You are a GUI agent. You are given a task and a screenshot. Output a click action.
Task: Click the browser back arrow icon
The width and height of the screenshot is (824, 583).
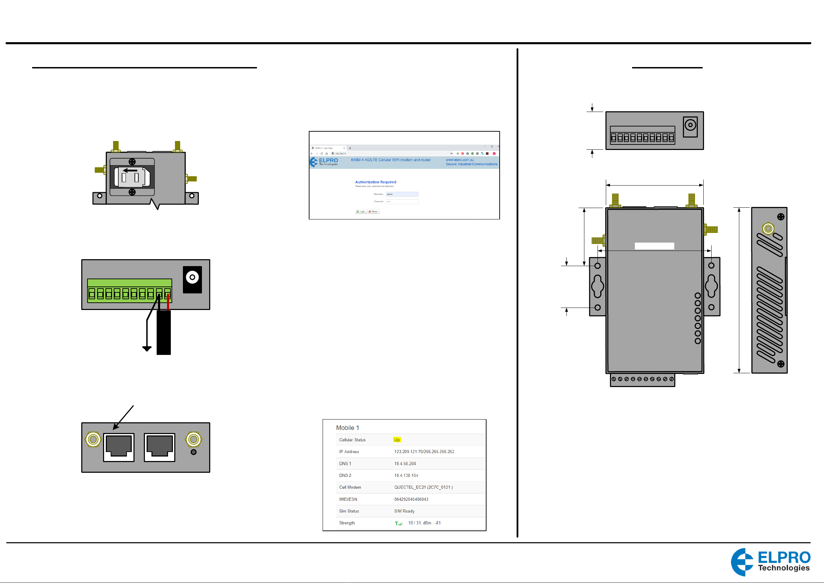(312, 154)
